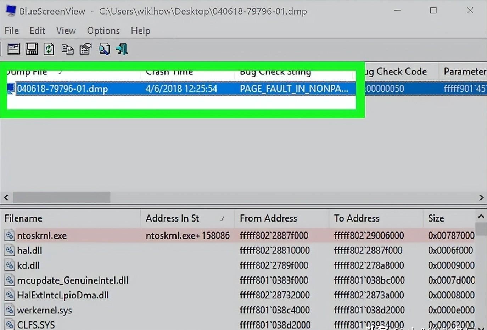Click horizontal scrollbar left arrow
This screenshot has height=330, width=487.
click(6, 197)
